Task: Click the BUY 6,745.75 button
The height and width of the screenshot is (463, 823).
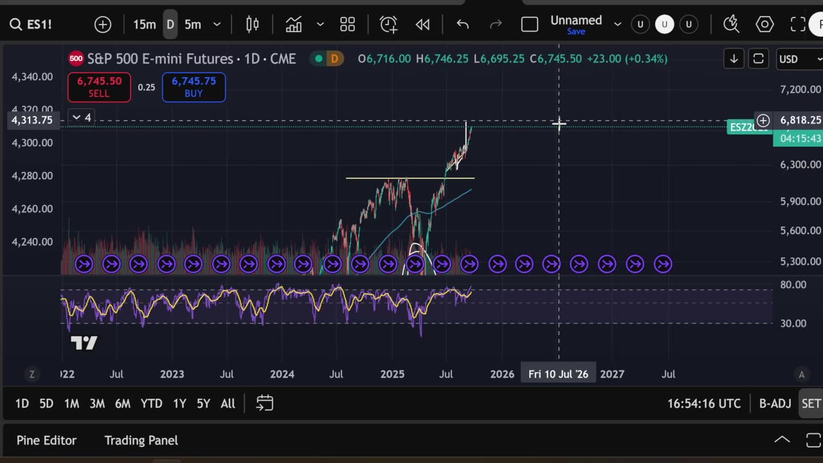Action: [x=194, y=87]
